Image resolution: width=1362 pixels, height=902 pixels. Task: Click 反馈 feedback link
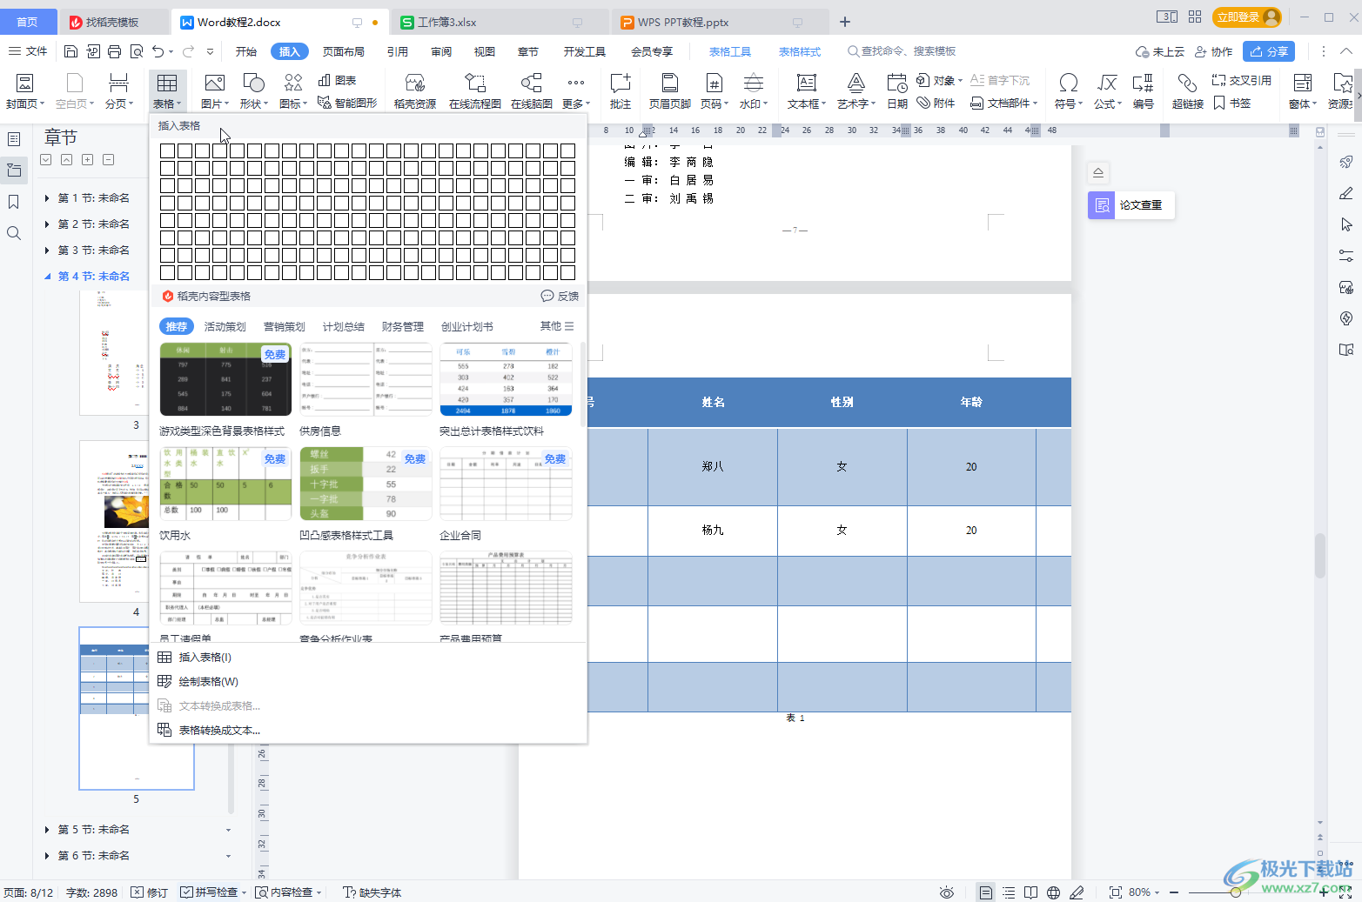pos(560,296)
